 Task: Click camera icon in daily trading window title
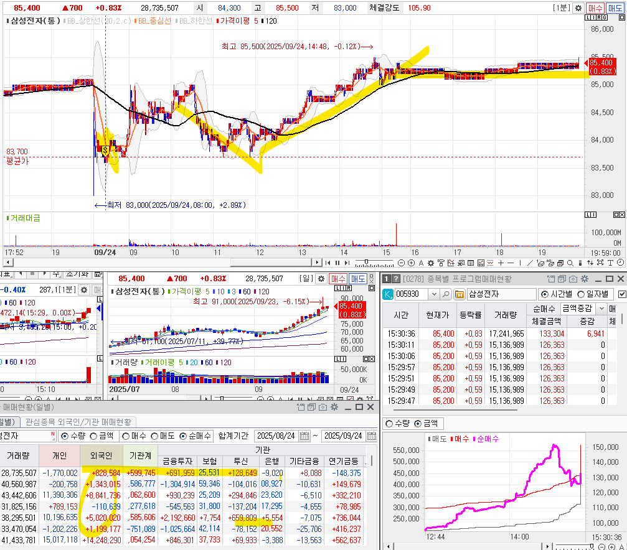(323, 408)
